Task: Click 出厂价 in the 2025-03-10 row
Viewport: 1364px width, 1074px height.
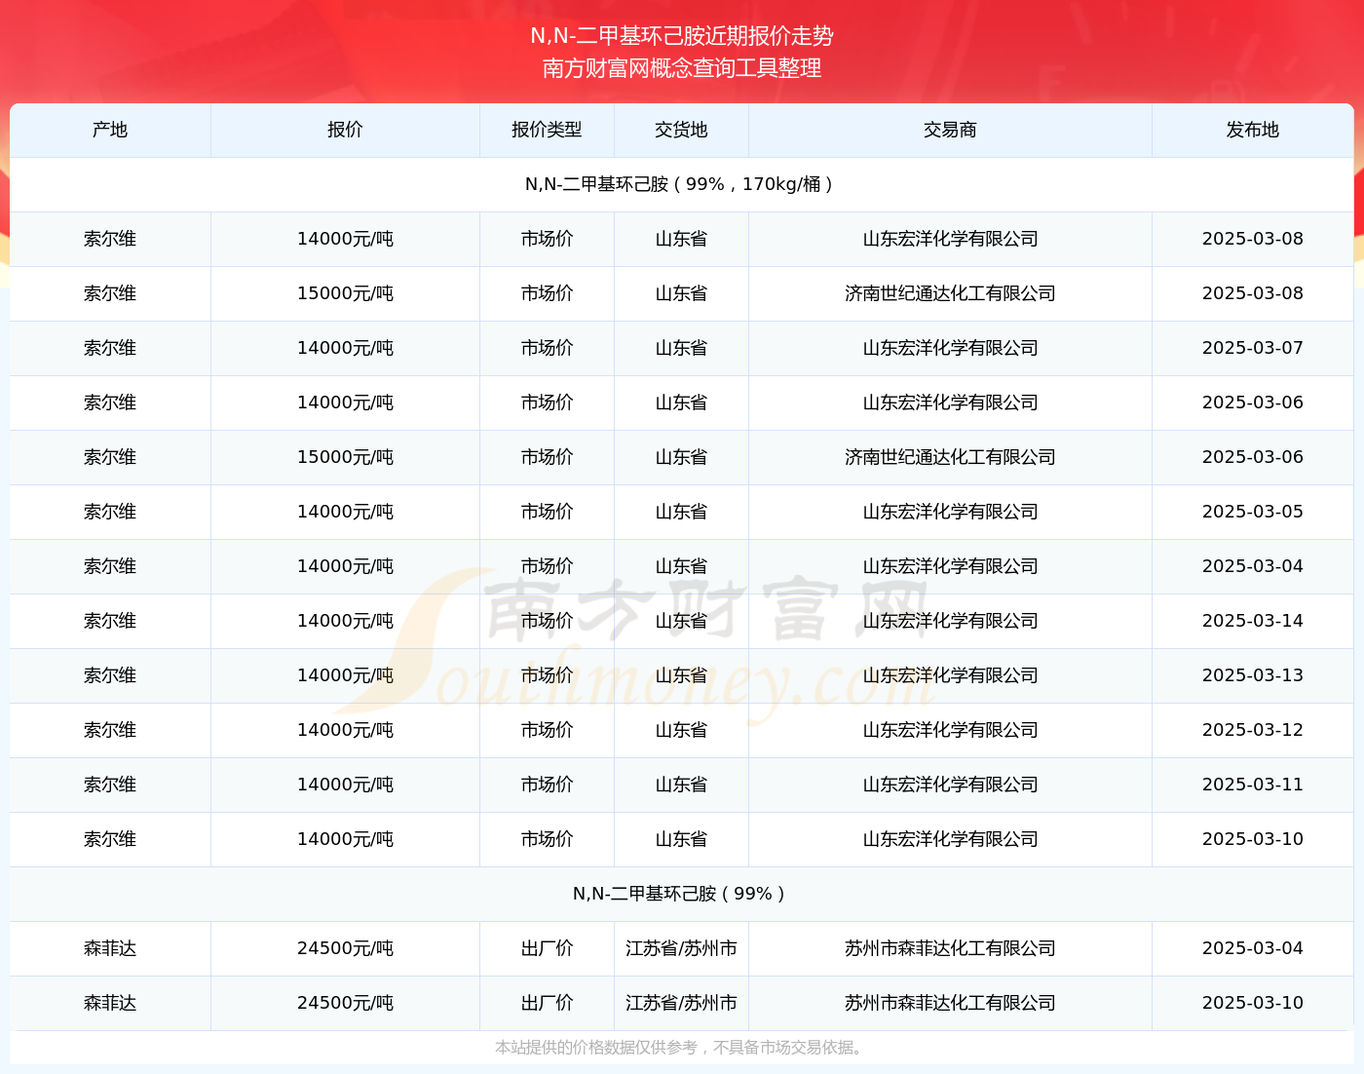Action: [547, 1003]
